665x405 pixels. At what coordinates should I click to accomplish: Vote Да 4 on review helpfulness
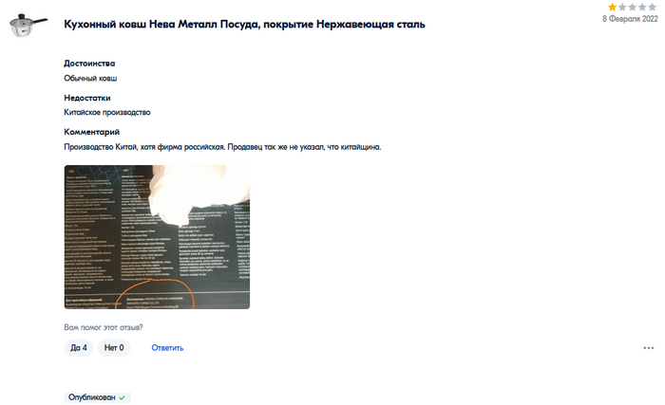tap(79, 348)
